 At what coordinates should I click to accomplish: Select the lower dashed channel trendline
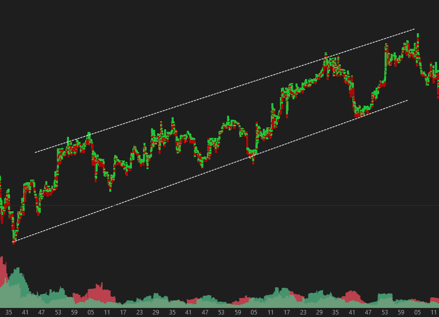point(210,171)
